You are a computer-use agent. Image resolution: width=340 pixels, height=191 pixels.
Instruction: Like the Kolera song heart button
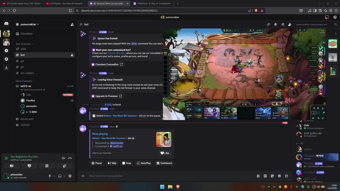165,153
